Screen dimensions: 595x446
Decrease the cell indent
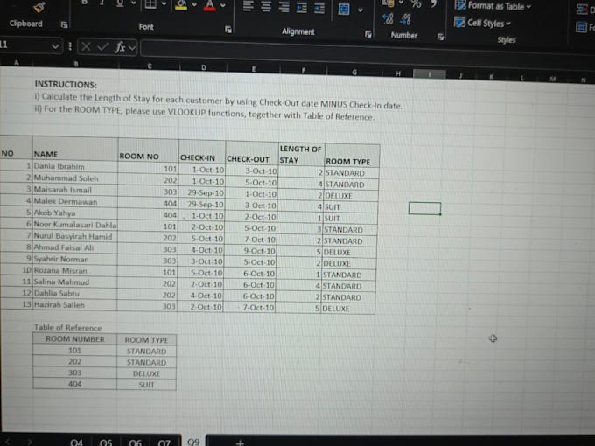[302, 7]
